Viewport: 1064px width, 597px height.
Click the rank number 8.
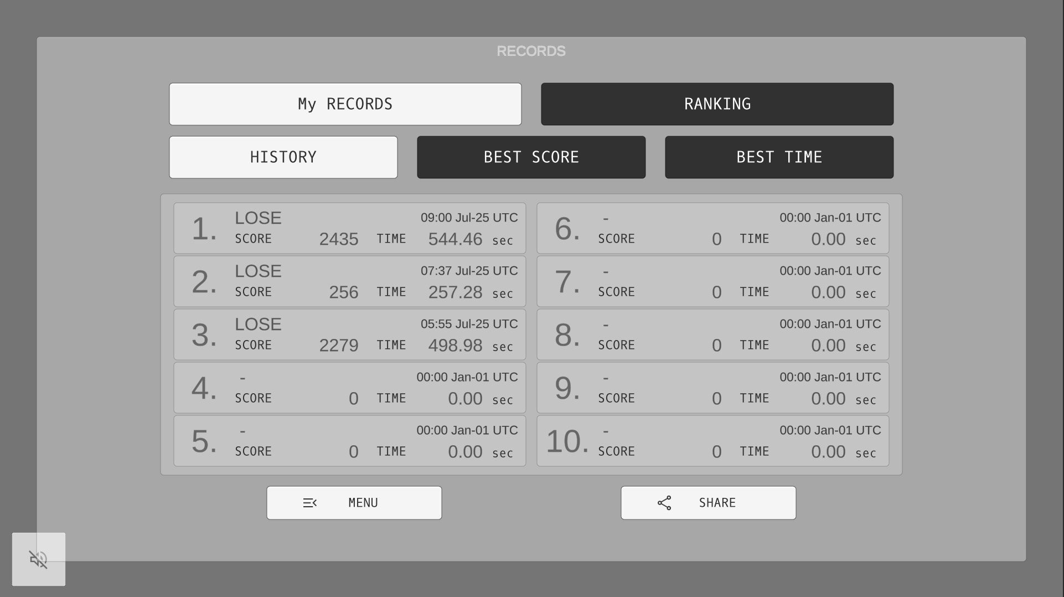pos(567,335)
